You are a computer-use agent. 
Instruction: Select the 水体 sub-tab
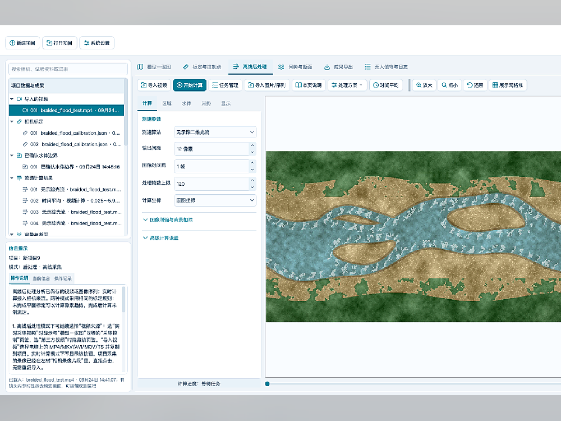coord(186,103)
